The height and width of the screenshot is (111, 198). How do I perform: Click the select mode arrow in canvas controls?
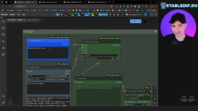[x=155, y=99]
